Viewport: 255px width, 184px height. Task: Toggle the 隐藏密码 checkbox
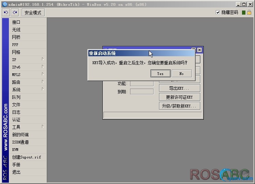(217, 12)
